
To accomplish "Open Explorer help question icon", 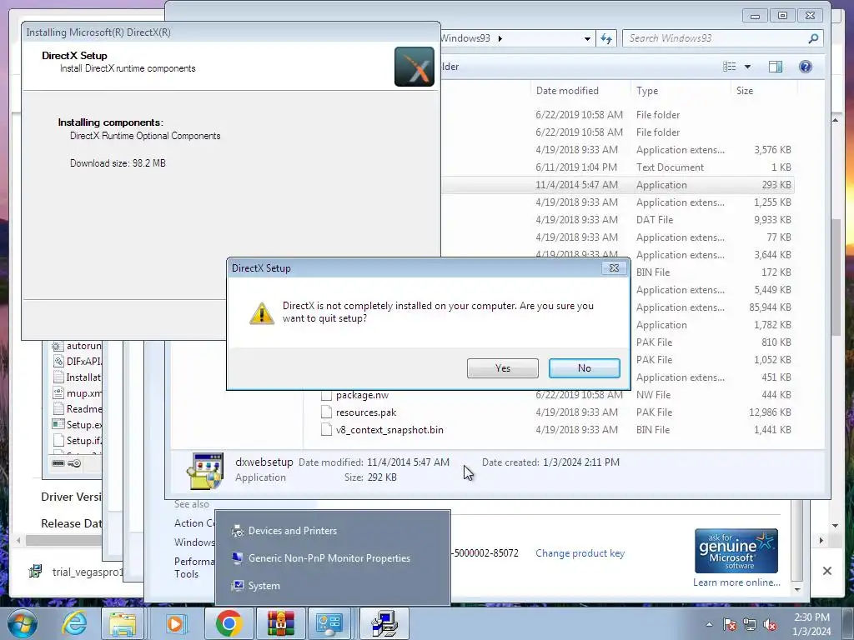I will pos(805,67).
